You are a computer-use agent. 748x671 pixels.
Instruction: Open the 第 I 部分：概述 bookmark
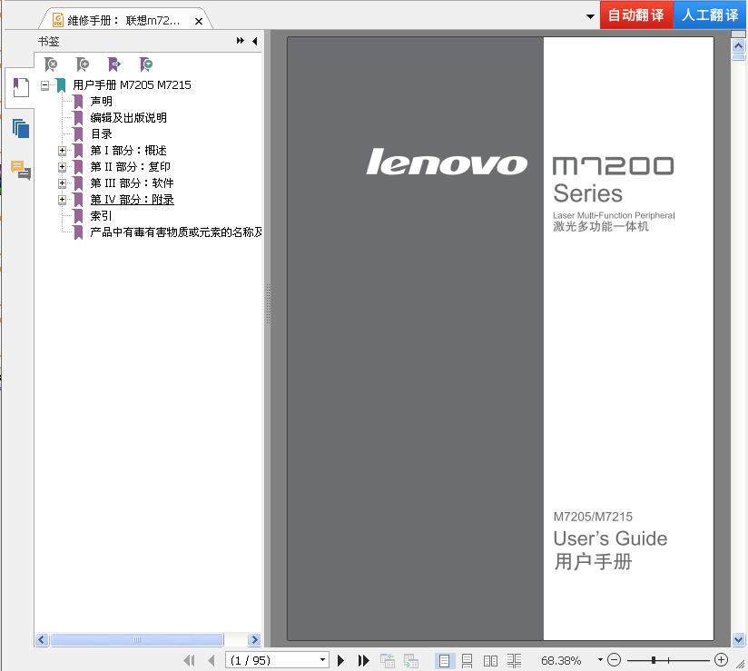click(x=128, y=151)
